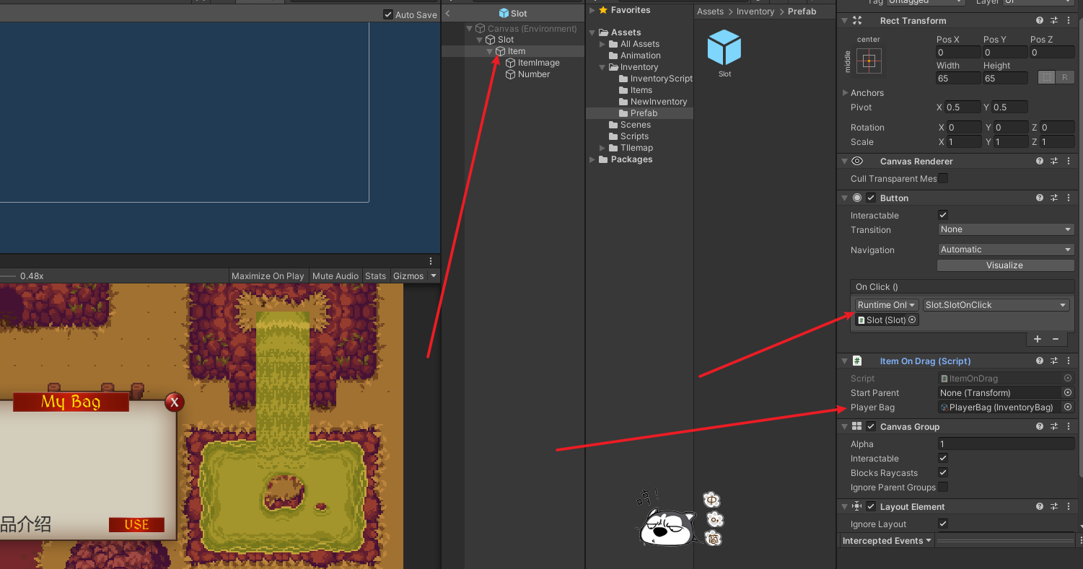The image size is (1083, 569).
Task: Open the Item On Drag three-dot options menu
Action: [1069, 361]
